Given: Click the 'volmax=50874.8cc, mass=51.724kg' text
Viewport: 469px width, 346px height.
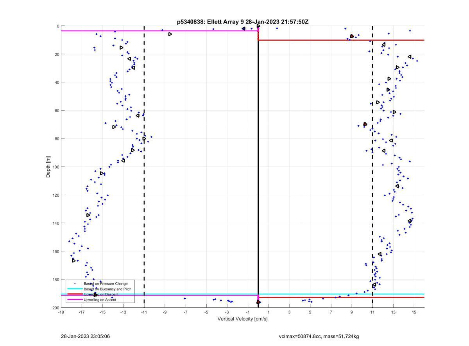Looking at the screenshot, I should coord(319,336).
